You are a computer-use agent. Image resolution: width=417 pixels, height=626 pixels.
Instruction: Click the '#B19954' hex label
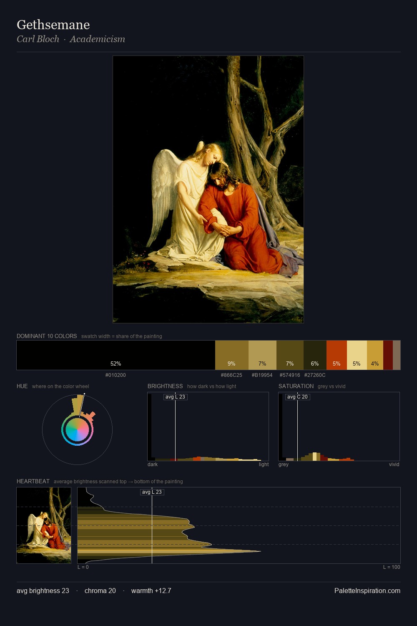pos(262,375)
